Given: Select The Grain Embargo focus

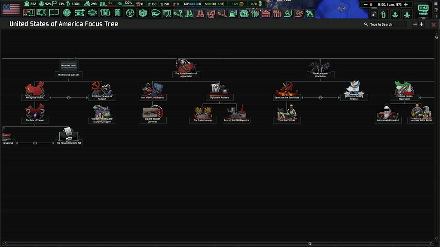Looking at the screenshot, I should [203, 114].
